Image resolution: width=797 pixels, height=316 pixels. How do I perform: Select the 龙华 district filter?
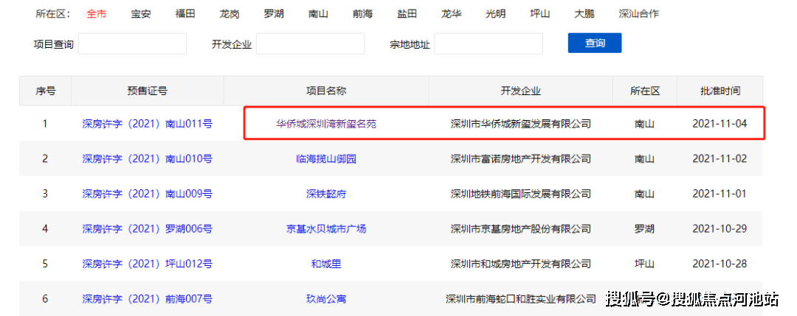coord(451,14)
